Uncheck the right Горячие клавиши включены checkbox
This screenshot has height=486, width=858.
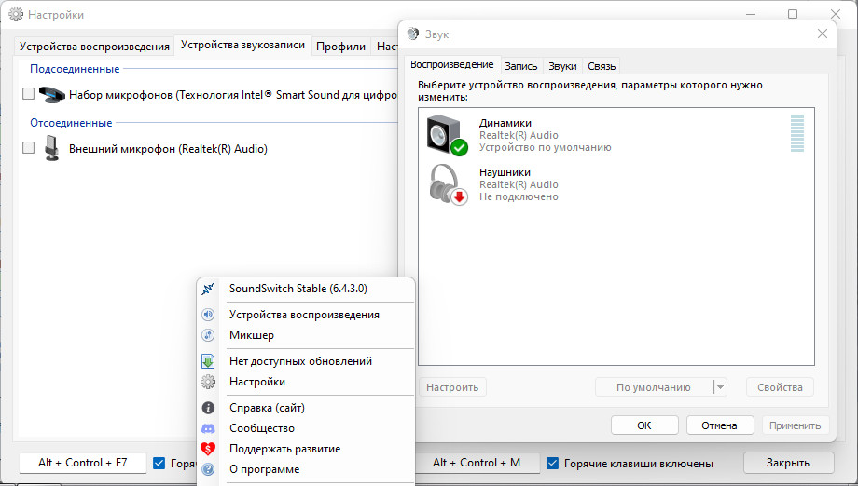[553, 463]
